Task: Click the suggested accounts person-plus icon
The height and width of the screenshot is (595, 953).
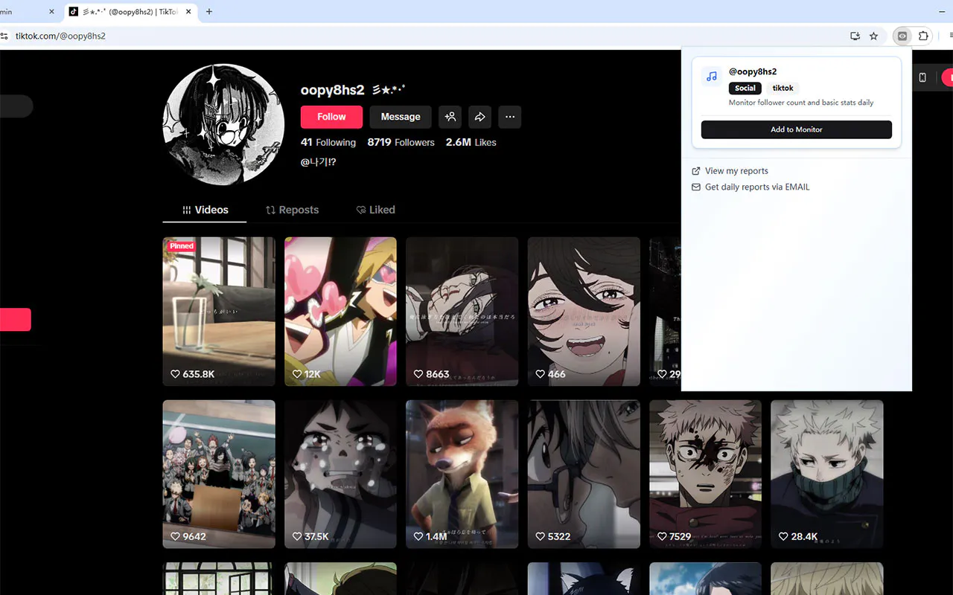Action: click(450, 117)
